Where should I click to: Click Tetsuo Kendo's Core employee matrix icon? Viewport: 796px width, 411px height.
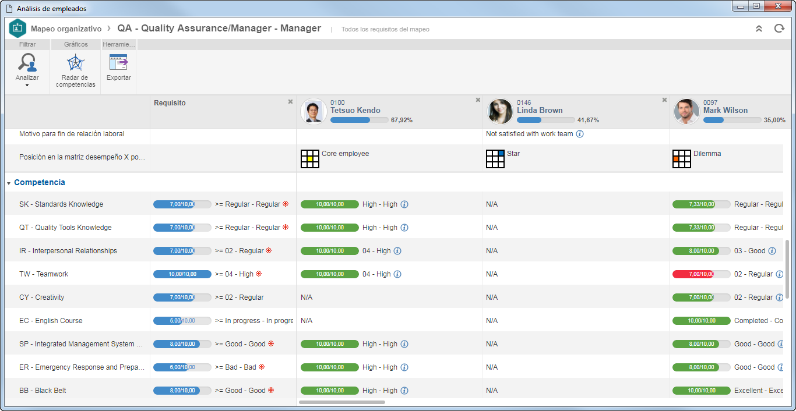click(310, 159)
